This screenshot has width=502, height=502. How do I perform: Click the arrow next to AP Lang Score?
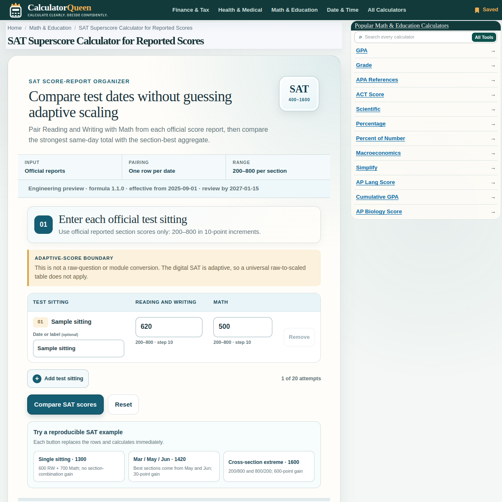click(x=493, y=183)
